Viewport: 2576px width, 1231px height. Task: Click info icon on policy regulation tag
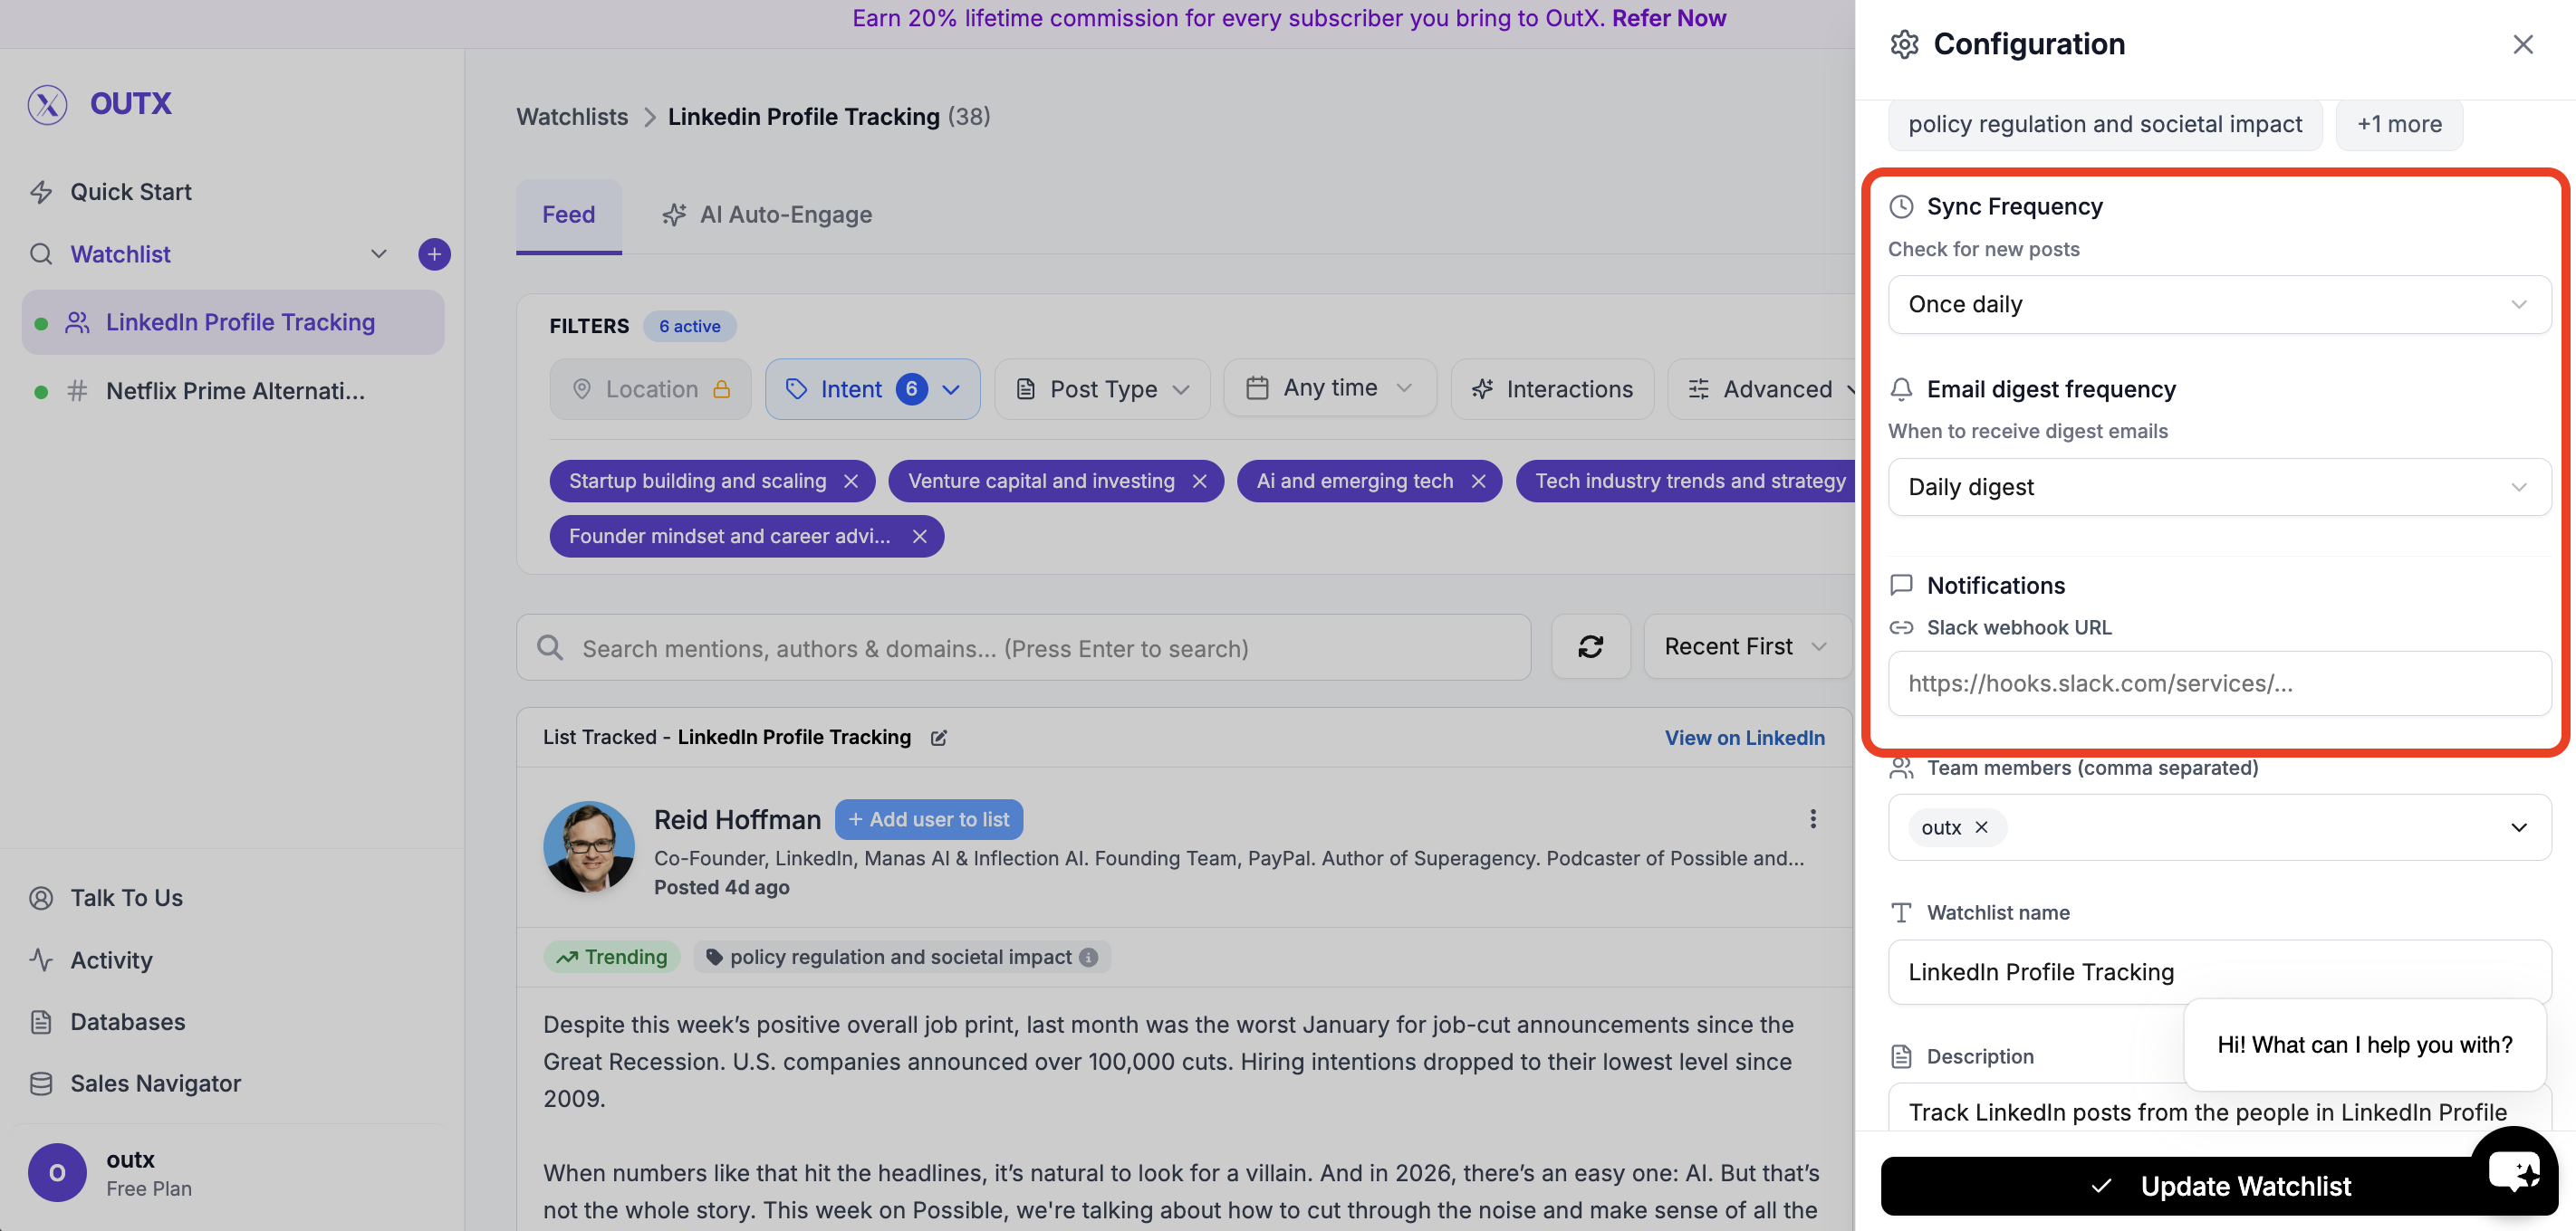click(x=1088, y=958)
